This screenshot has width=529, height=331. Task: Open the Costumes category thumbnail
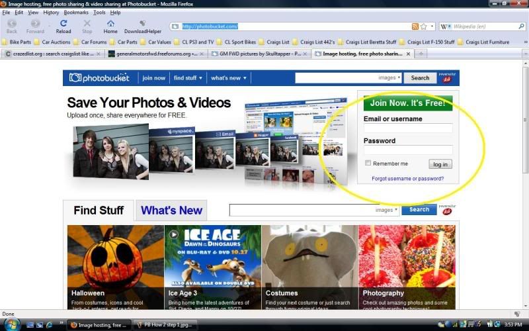[x=309, y=267]
